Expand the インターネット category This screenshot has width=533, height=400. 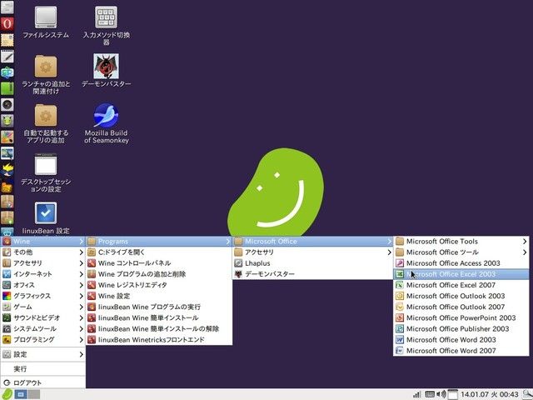tap(42, 274)
